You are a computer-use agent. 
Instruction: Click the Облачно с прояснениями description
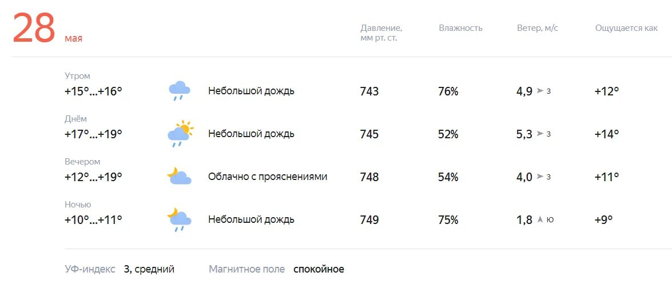[x=268, y=177]
